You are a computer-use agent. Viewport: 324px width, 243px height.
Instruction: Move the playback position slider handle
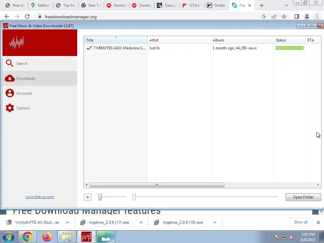[x=134, y=197]
